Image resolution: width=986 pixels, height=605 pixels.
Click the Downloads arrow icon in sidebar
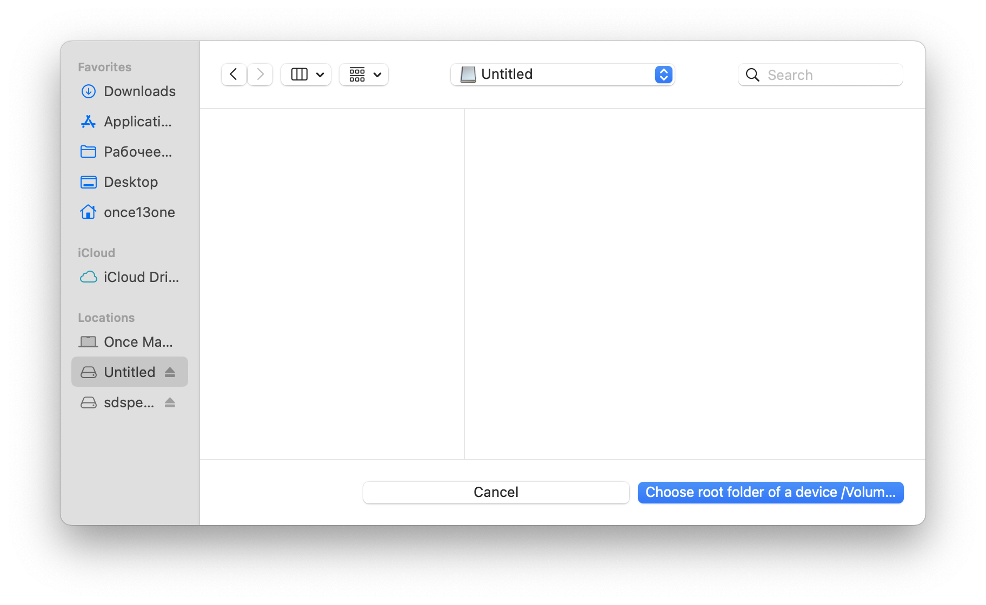coord(88,91)
